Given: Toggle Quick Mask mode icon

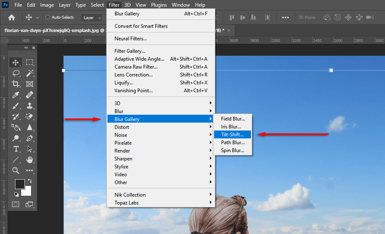Looking at the screenshot, I should pos(16,204).
